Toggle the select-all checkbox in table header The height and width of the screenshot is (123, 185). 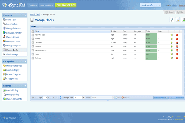pos(33,31)
